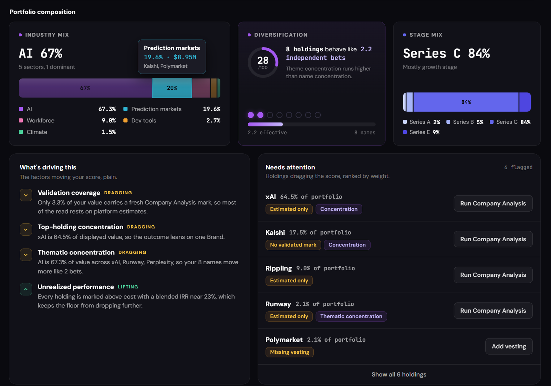Image resolution: width=551 pixels, height=386 pixels.
Task: Click Kalshi's No validated mark tag
Action: point(293,245)
